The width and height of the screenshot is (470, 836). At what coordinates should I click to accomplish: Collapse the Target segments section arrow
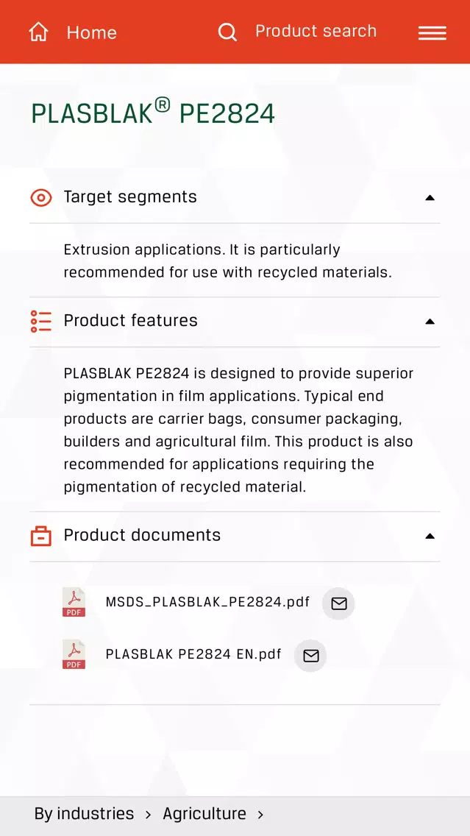(x=430, y=198)
